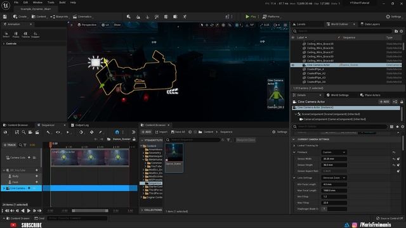
Task: Open the Lens Settings preset dropdown
Action: pyautogui.click(x=334, y=178)
